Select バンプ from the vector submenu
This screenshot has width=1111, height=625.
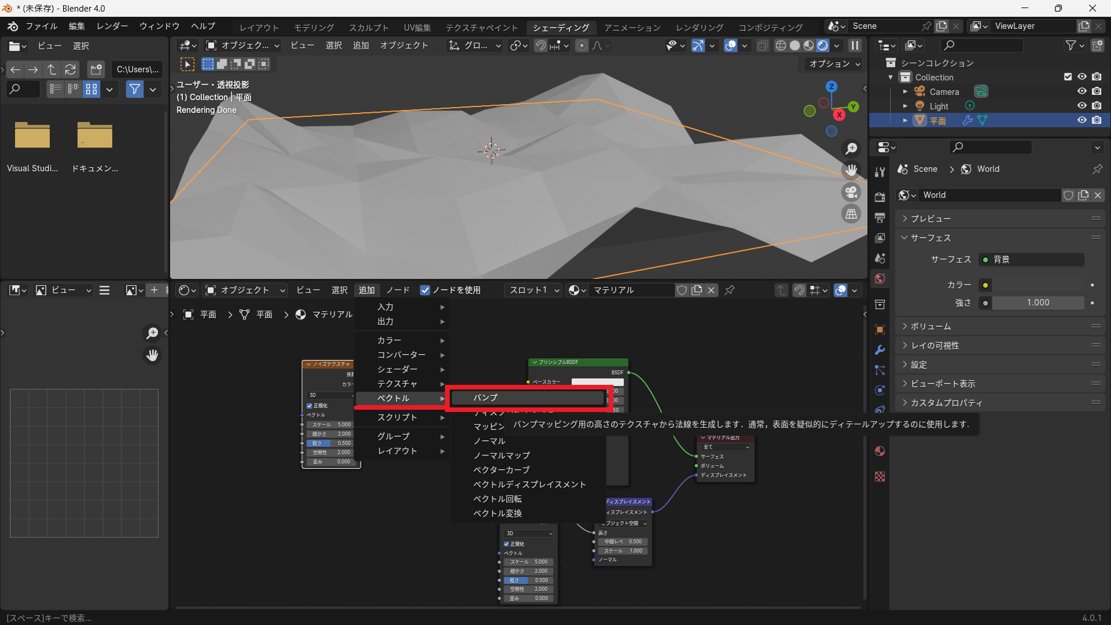coord(527,398)
